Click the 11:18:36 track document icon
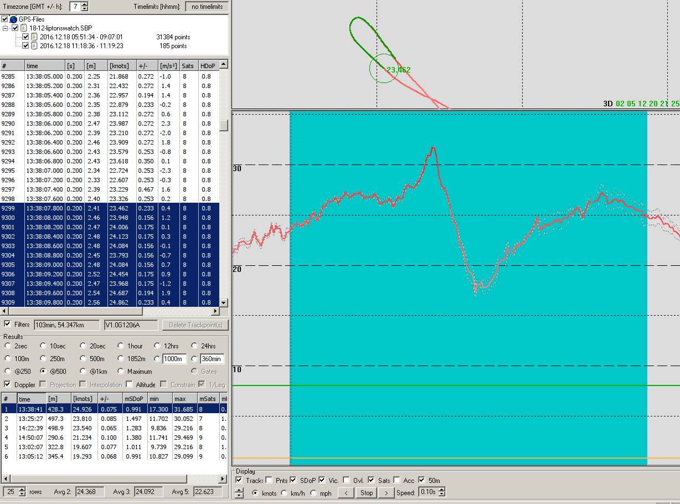Viewport: 680px width, 504px height. click(x=34, y=46)
